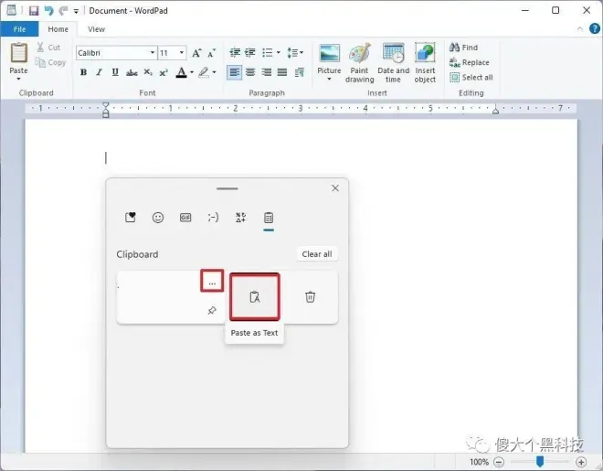The width and height of the screenshot is (603, 471).
Task: Open the Paragraph settings icon
Action: coord(299,72)
